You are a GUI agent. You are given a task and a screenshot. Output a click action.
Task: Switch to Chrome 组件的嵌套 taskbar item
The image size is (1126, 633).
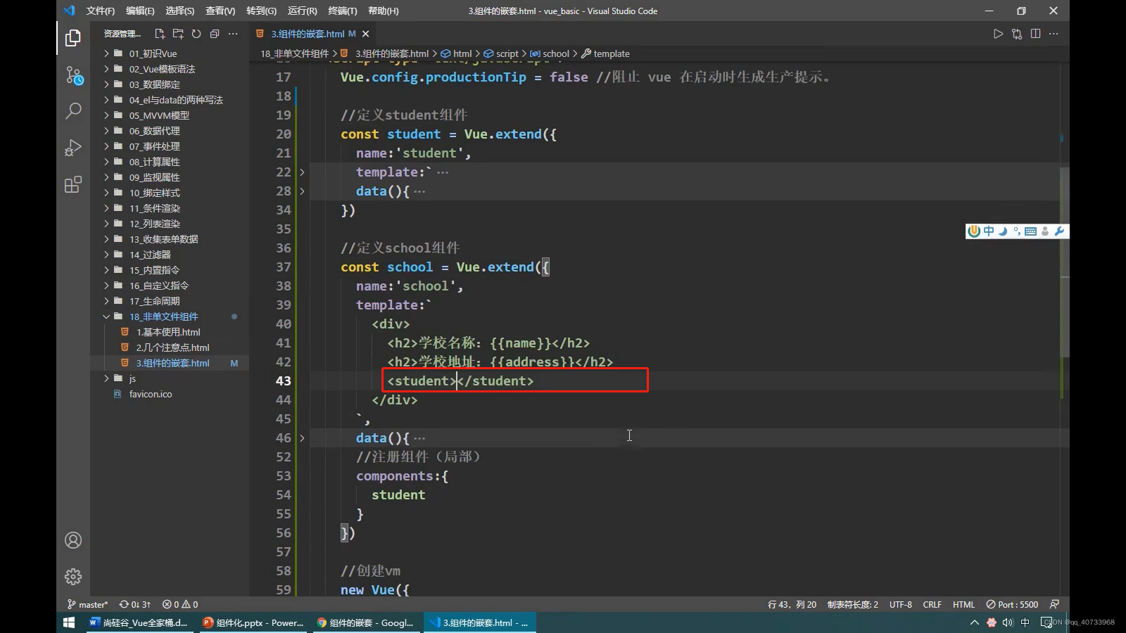click(366, 622)
